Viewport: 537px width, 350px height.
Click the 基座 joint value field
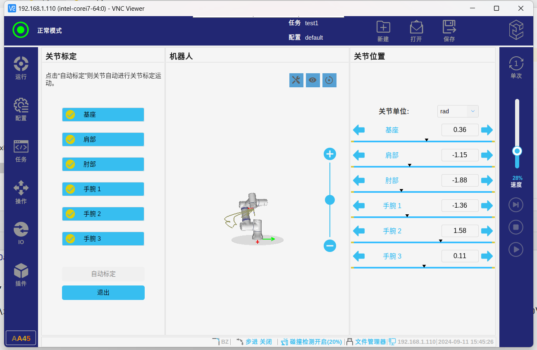(x=460, y=130)
